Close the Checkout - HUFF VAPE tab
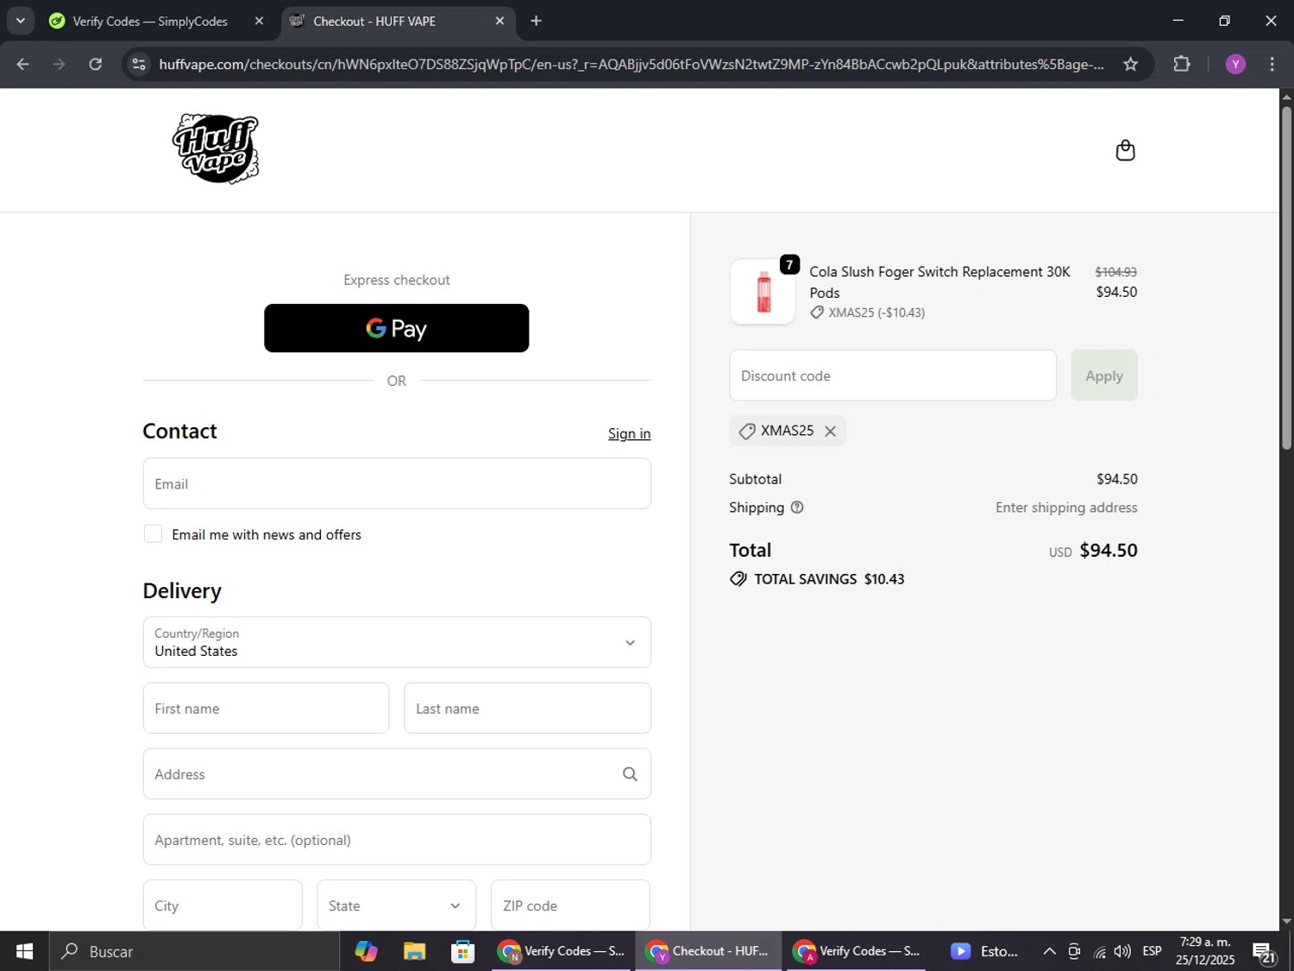Screen dimensions: 1294x971 [x=499, y=21]
